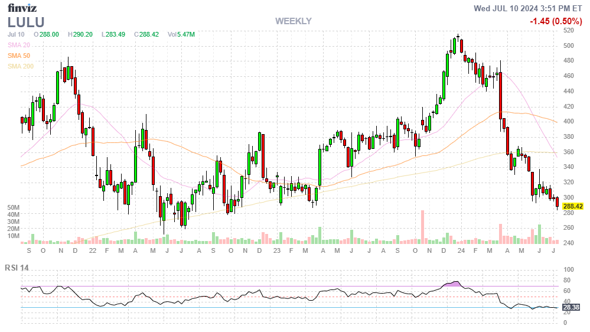Toggle the SMA 20 legend label
Viewport: 590px width, 332px height.
18,45
